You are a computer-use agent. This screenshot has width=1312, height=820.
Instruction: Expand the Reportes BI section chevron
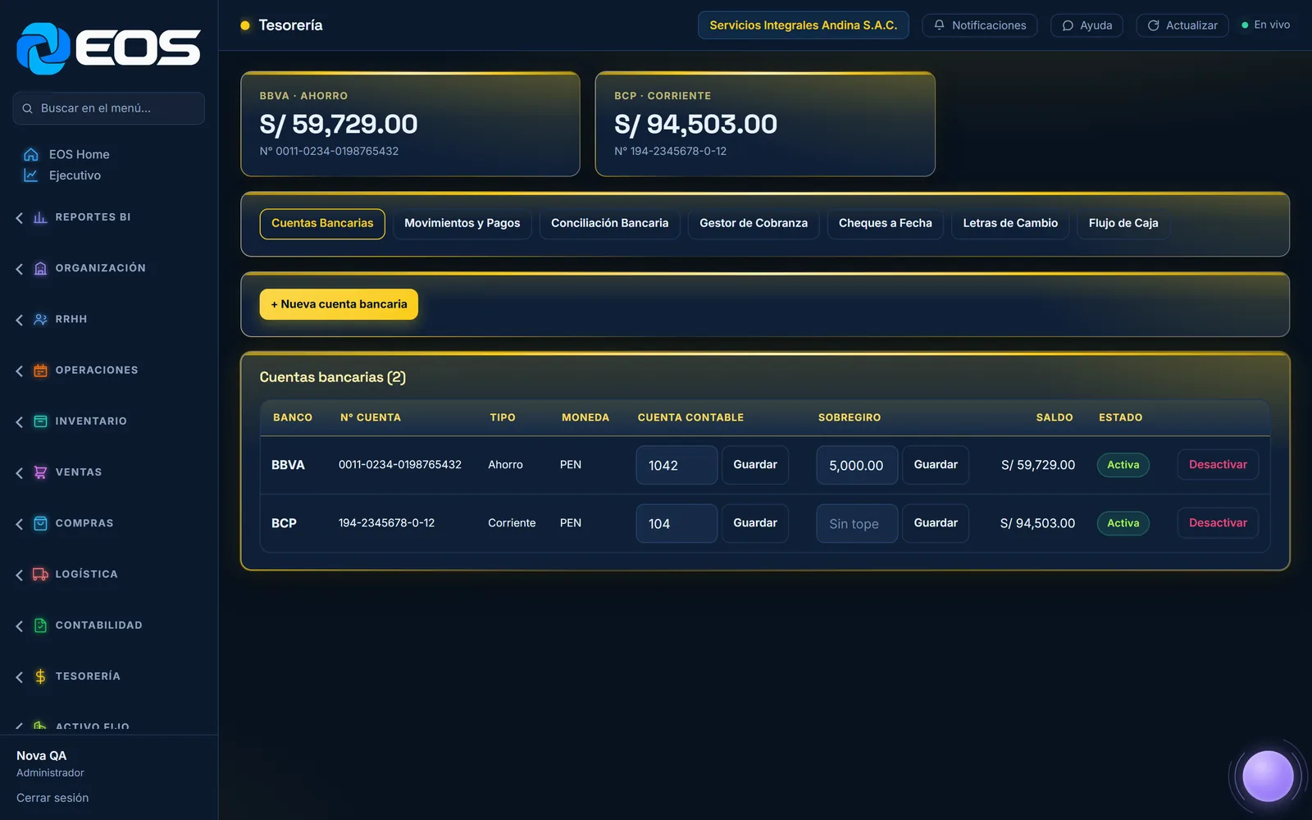pyautogui.click(x=20, y=218)
